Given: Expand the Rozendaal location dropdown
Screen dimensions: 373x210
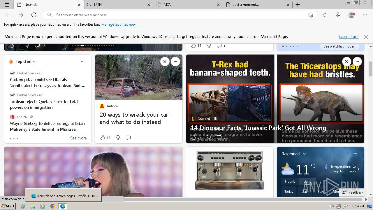Looking at the screenshot, I should (305, 154).
